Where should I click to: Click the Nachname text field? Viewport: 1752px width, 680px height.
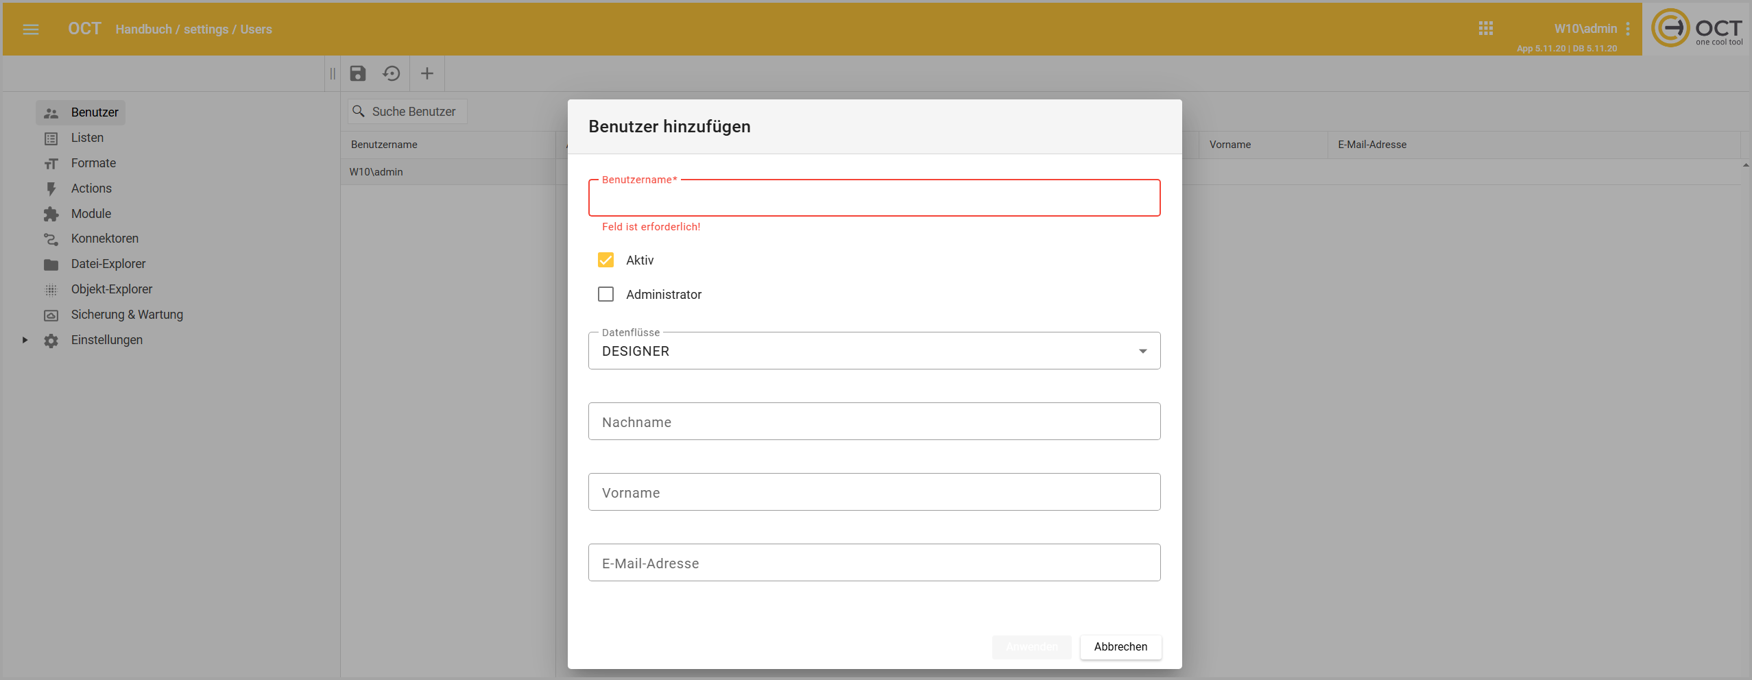tap(874, 422)
